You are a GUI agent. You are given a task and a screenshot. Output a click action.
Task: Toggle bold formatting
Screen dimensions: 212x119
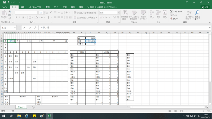(x=16, y=17)
